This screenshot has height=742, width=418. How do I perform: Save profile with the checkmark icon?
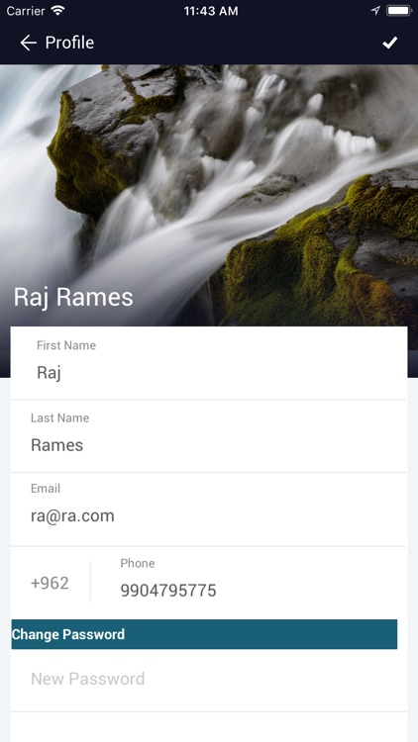pos(389,44)
